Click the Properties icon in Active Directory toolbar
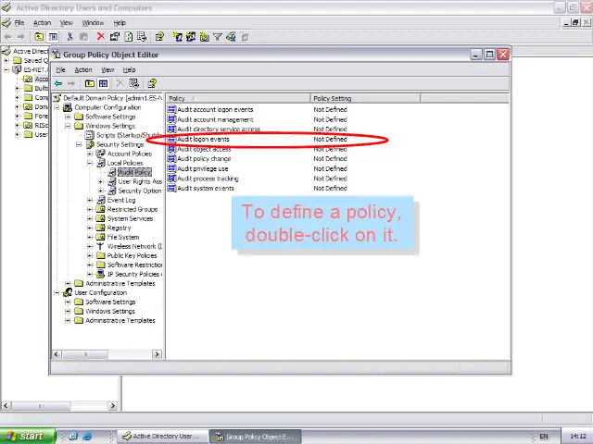The width and height of the screenshot is (593, 444). point(115,37)
